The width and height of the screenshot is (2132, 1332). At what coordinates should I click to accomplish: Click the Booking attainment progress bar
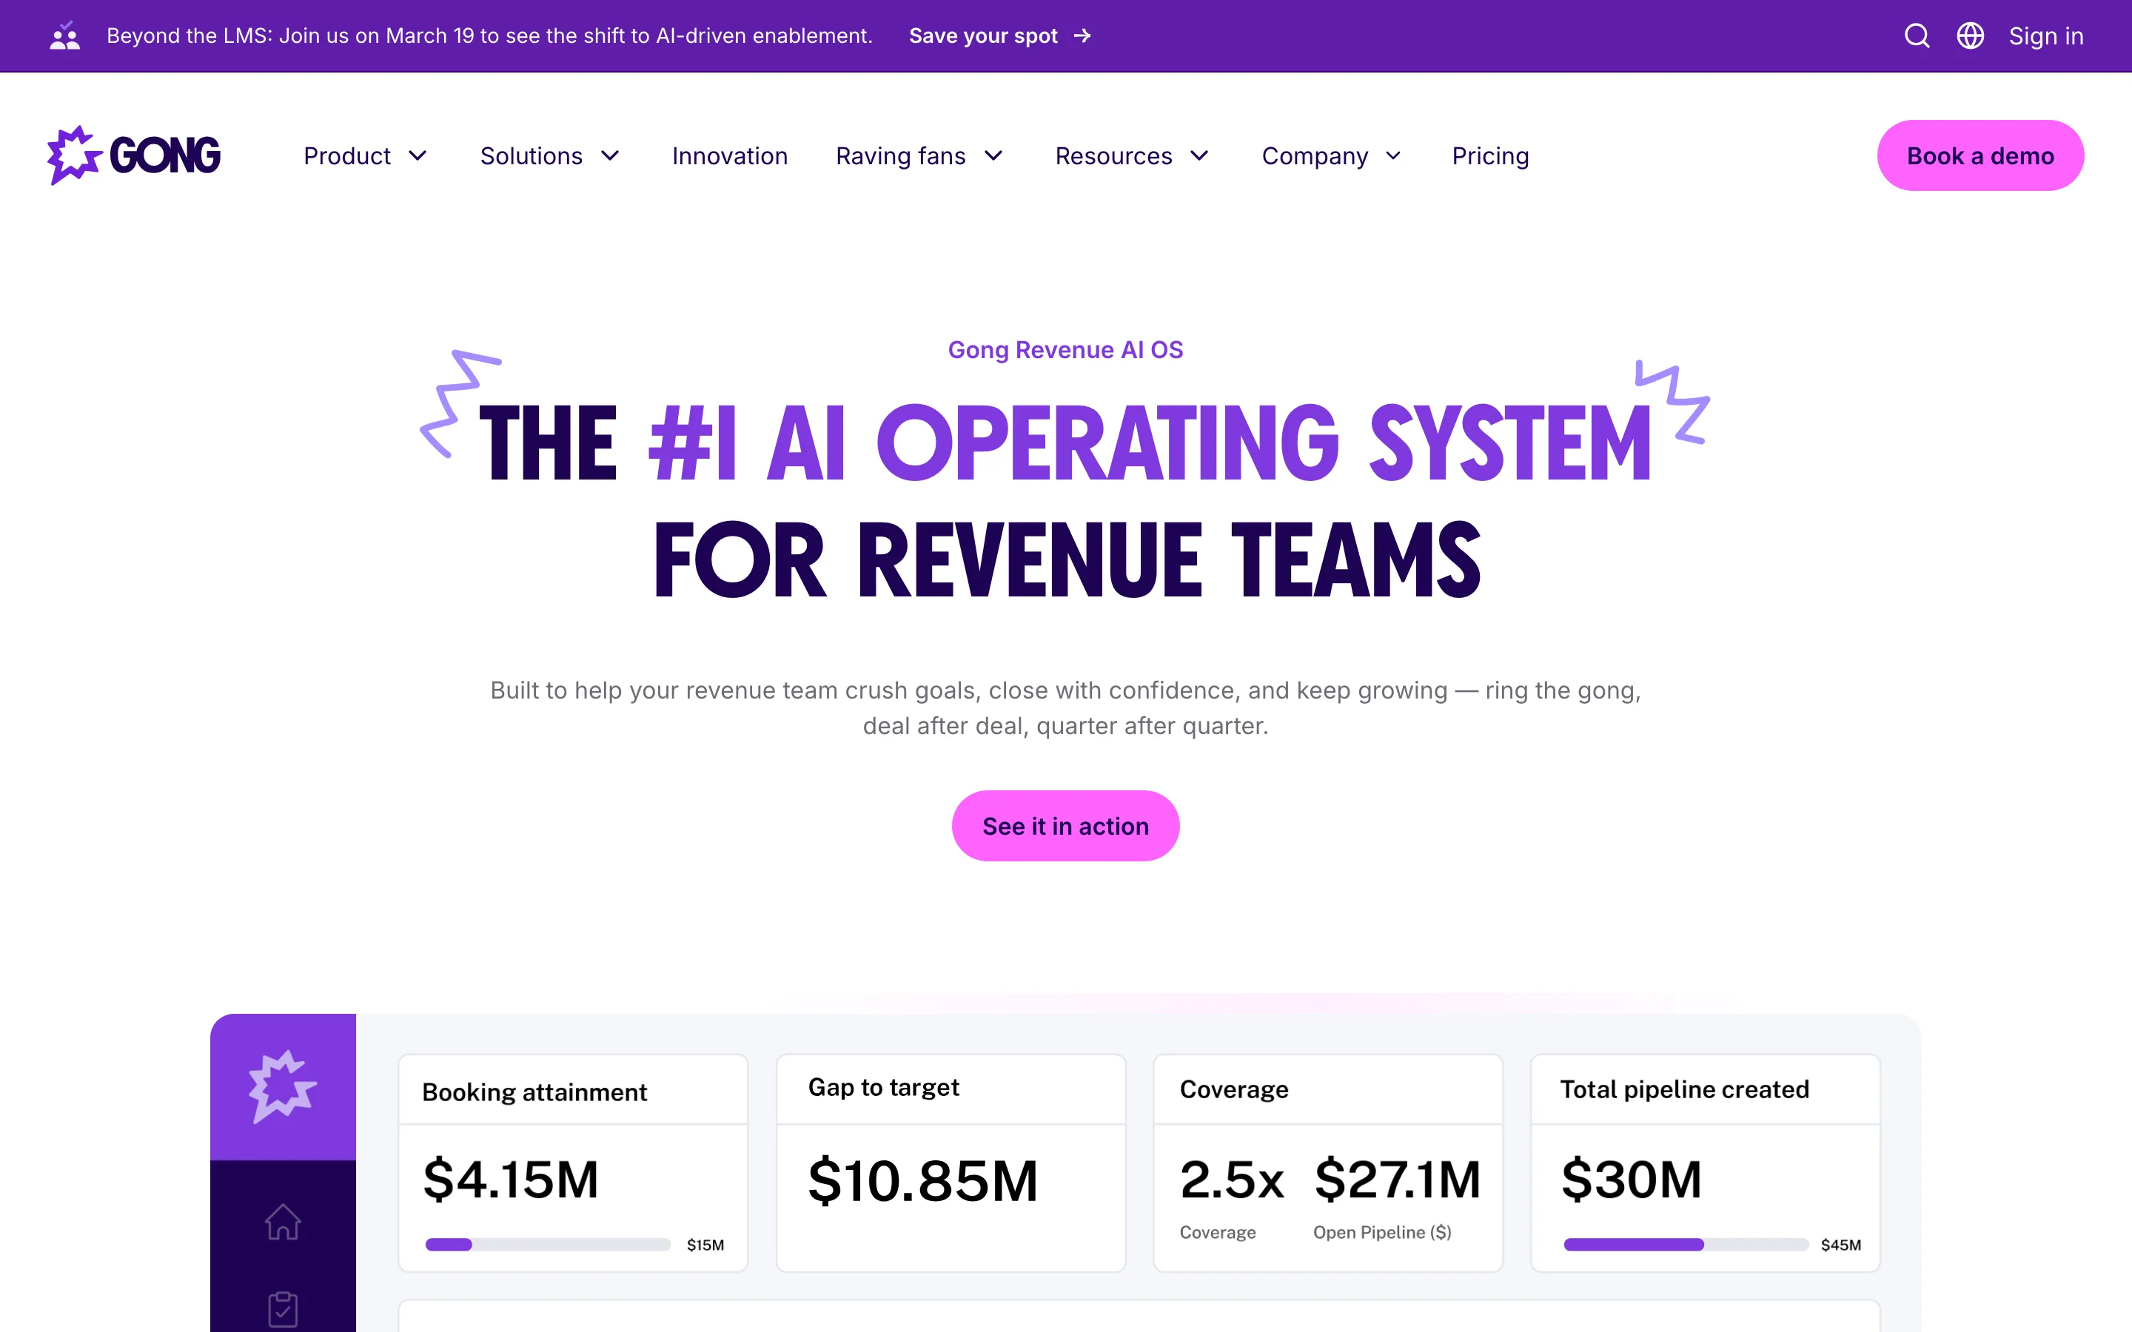click(547, 1244)
